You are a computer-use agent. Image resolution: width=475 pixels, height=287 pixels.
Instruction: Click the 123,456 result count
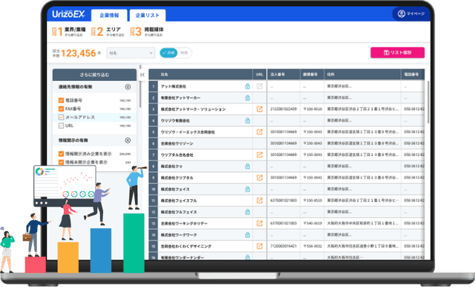pos(79,54)
